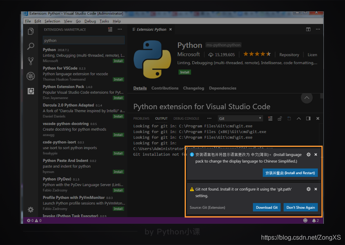
Task: Open notifications bell in status bar
Action: tap(315, 221)
